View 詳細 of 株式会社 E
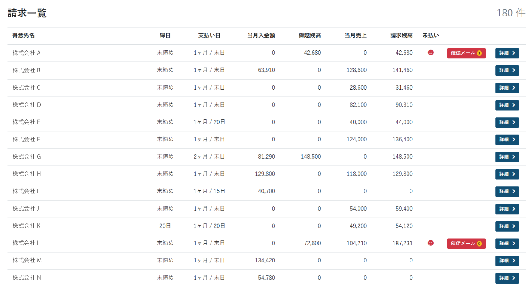This screenshot has width=532, height=286. pos(507,123)
